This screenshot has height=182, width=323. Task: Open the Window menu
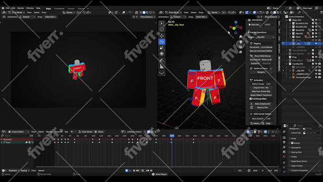pos(30,8)
